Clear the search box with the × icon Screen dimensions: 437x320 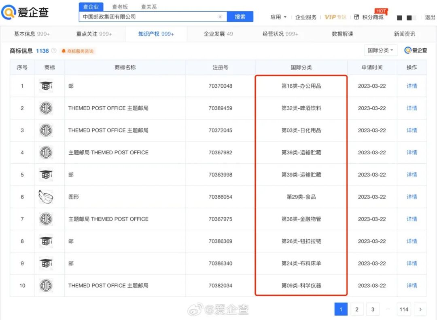220,16
